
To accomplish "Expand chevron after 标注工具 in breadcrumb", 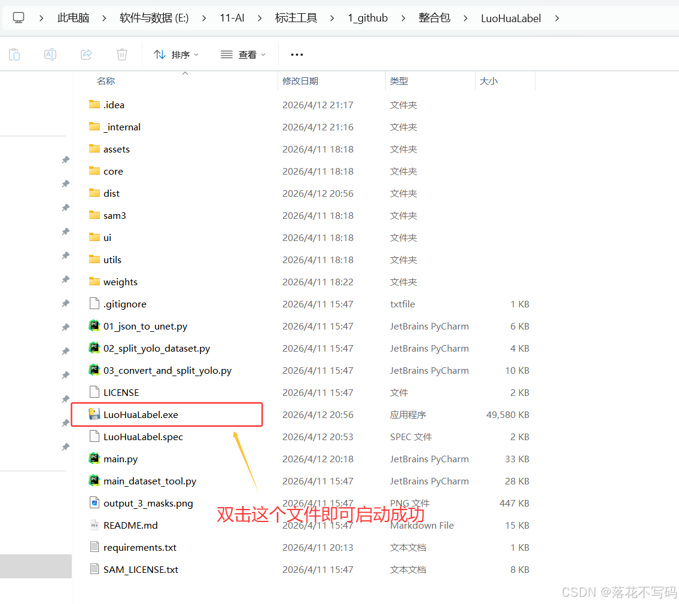I will pyautogui.click(x=332, y=18).
